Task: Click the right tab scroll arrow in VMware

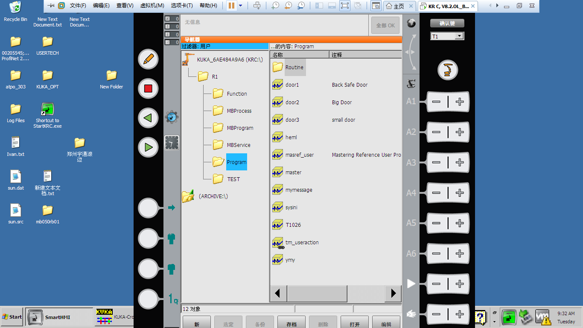Action: tap(497, 6)
